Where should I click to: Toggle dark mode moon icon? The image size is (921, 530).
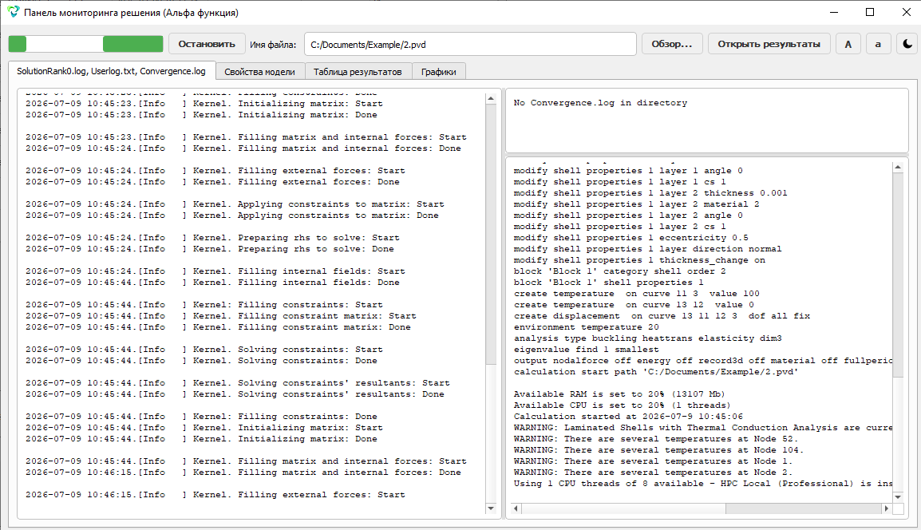pos(907,44)
